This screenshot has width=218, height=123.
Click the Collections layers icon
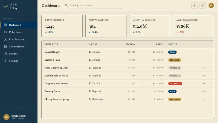5,32
